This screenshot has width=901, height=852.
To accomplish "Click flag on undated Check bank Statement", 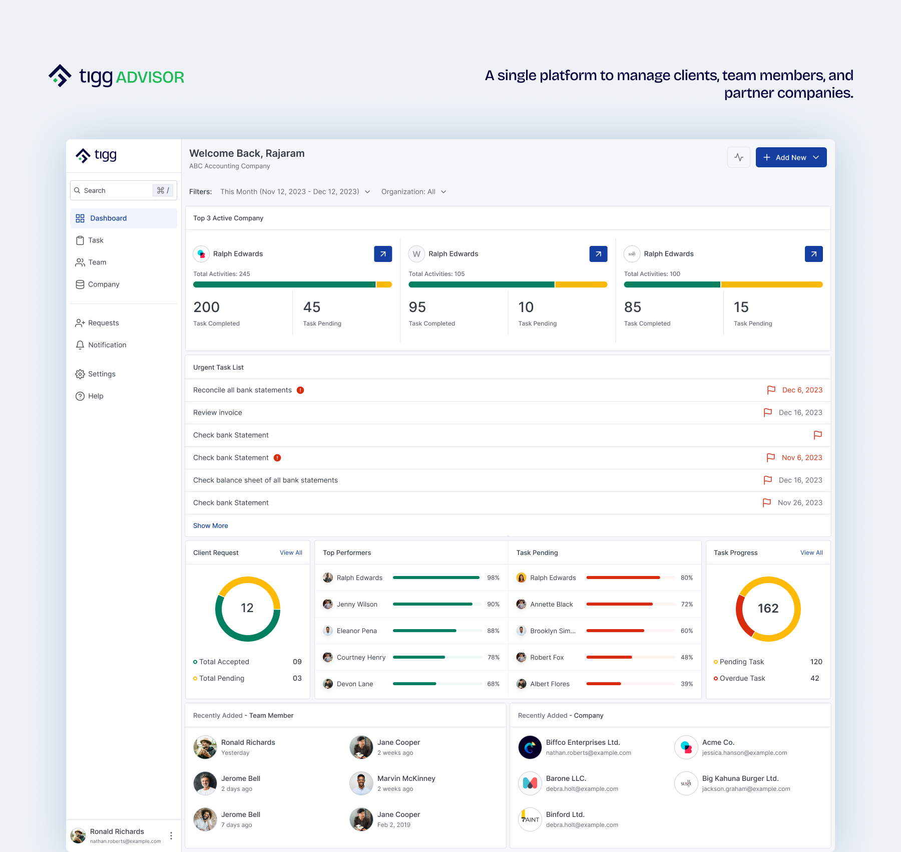I will (817, 435).
